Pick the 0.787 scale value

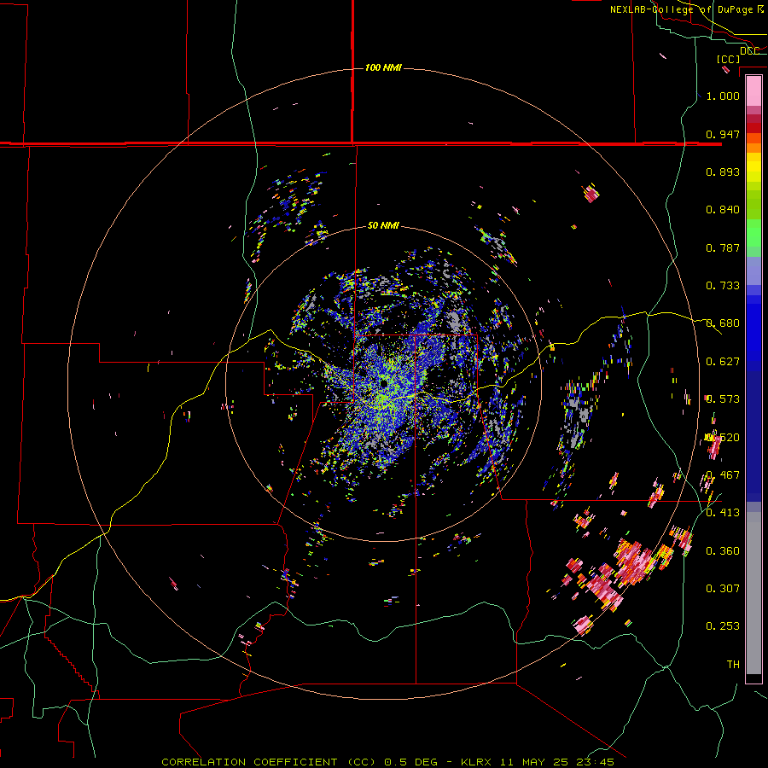point(723,247)
